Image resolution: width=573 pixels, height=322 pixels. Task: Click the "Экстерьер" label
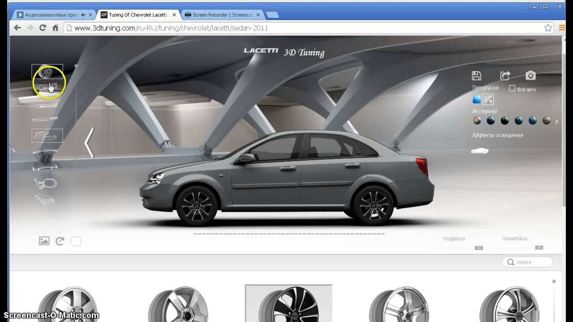coord(484,111)
